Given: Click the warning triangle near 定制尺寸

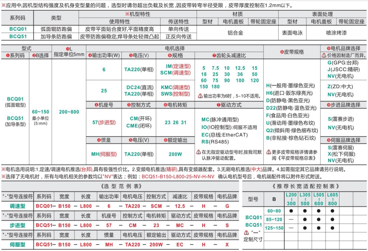Looking at the screenshot, I should [246, 232].
